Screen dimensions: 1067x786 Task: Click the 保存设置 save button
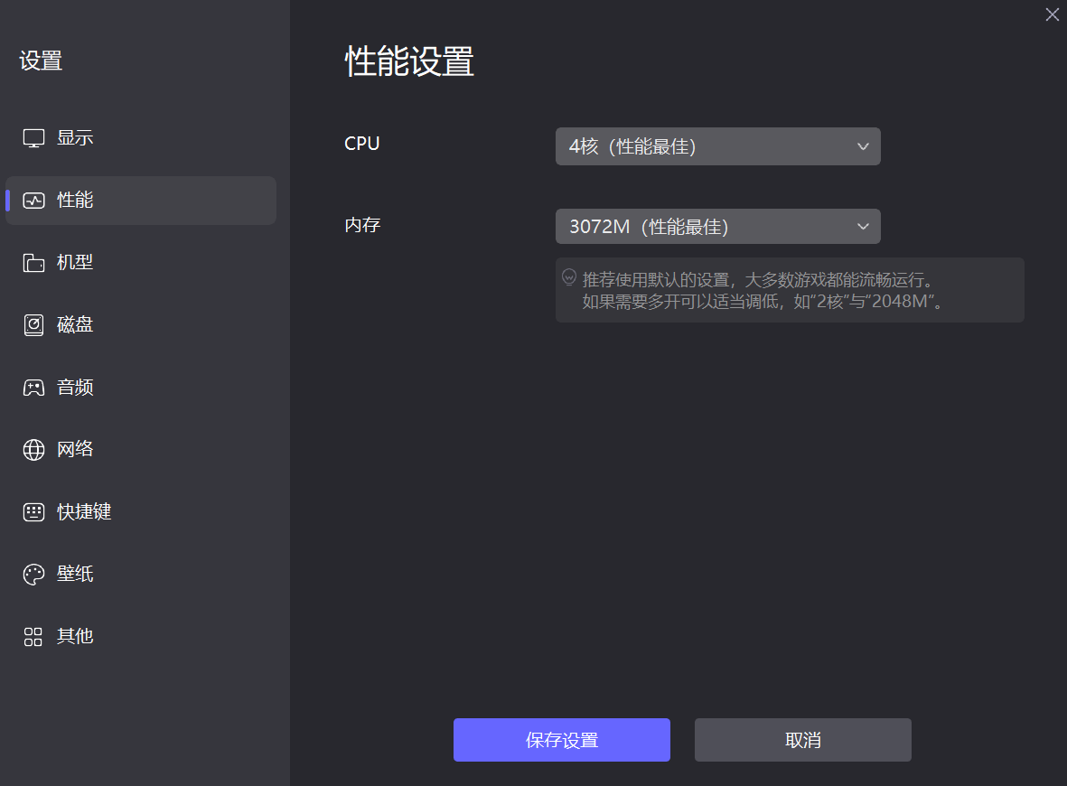561,739
